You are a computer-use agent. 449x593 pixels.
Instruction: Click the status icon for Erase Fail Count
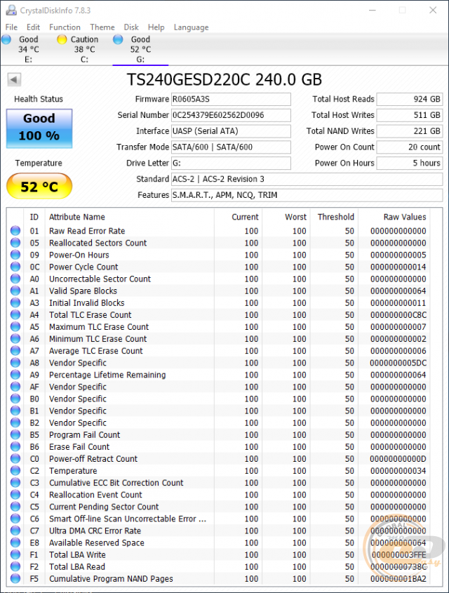(15, 446)
